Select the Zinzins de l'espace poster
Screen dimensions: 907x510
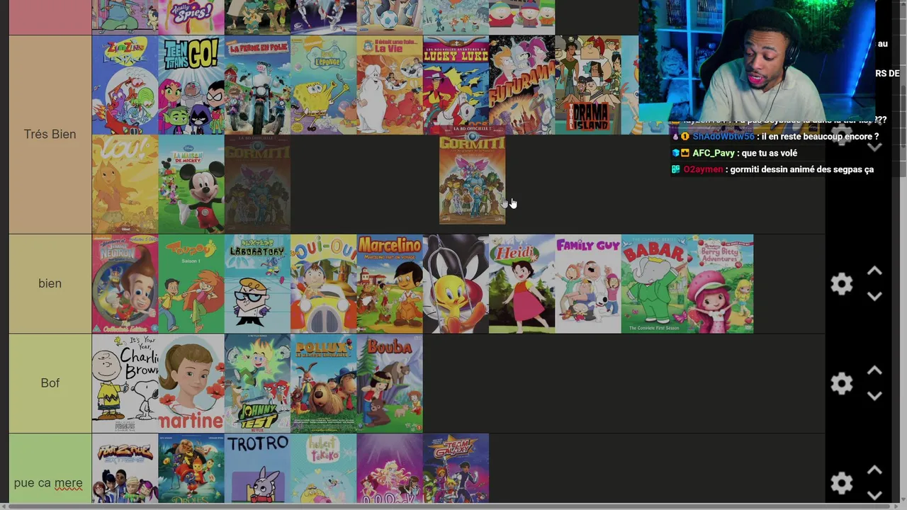coord(125,85)
